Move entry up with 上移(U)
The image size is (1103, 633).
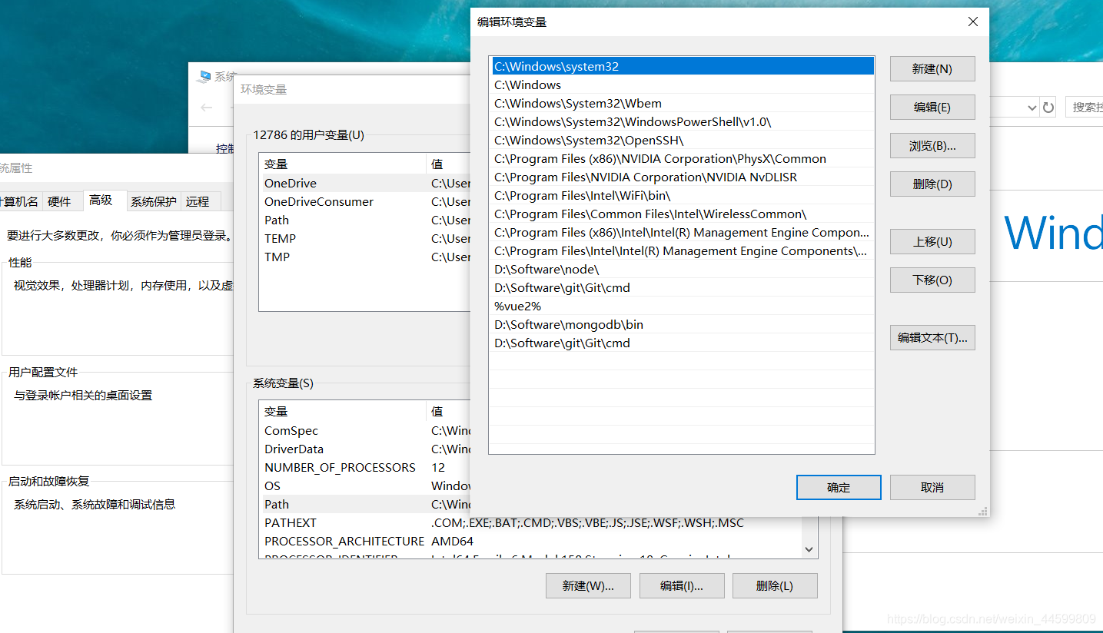coord(932,241)
